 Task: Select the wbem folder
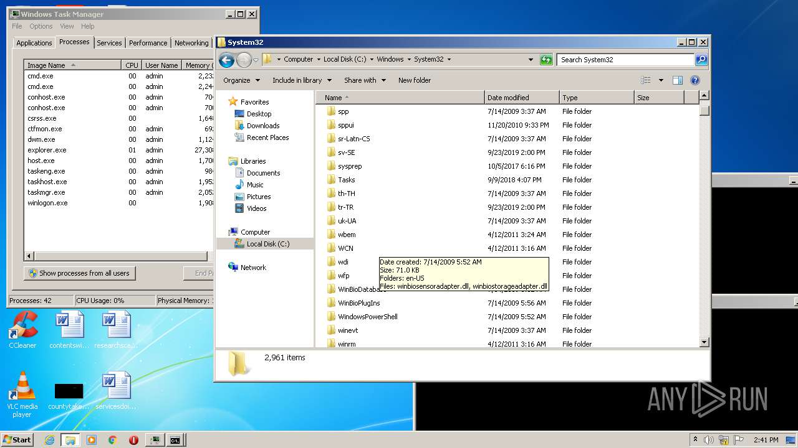pos(347,235)
